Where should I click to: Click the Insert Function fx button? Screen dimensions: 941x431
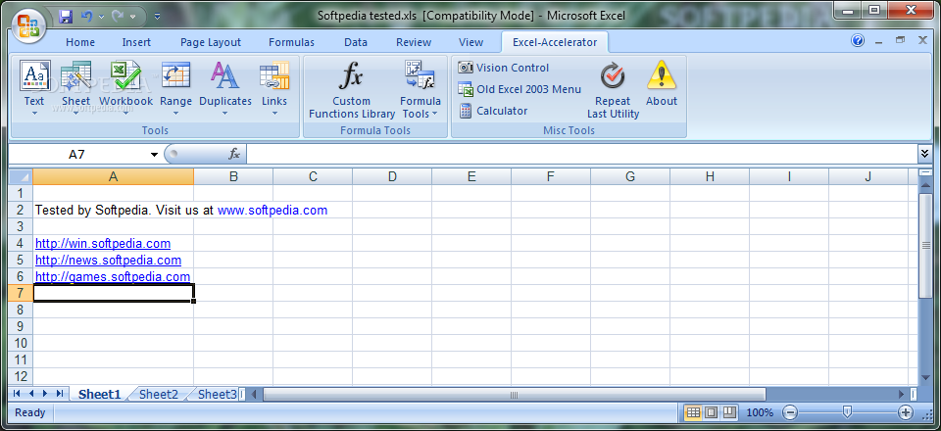point(234,154)
